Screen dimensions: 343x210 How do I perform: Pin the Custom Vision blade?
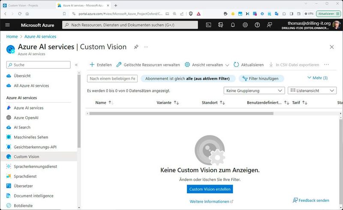[136, 47]
